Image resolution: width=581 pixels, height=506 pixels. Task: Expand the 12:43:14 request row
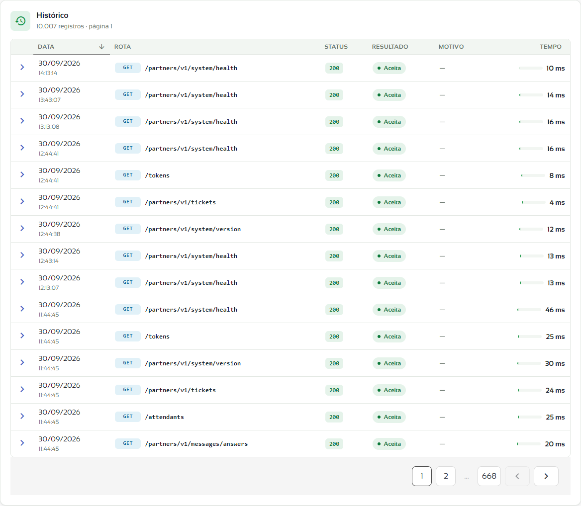click(x=22, y=255)
